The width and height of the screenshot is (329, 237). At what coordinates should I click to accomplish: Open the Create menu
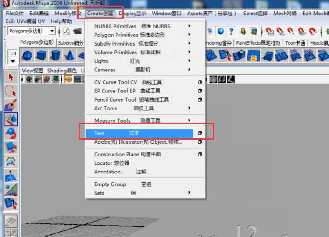100,14
